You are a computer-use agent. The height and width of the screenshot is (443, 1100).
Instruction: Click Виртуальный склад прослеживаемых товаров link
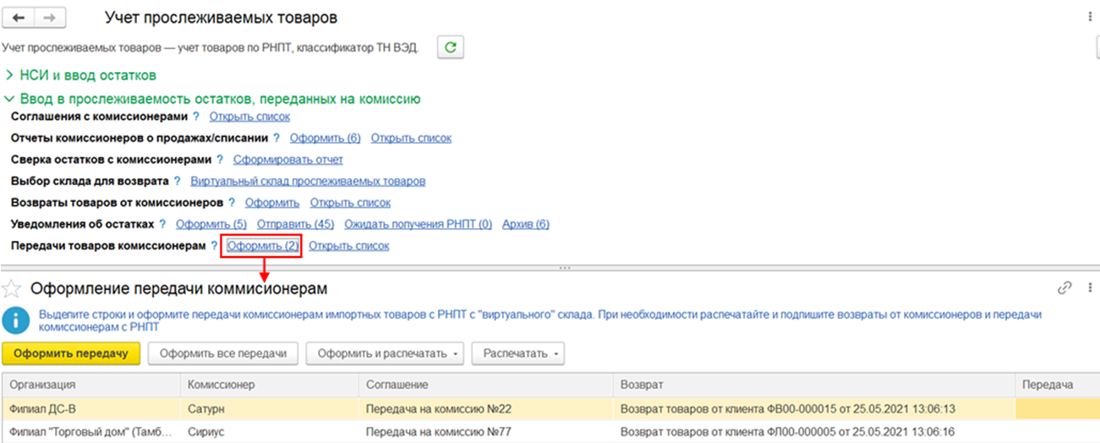click(308, 181)
